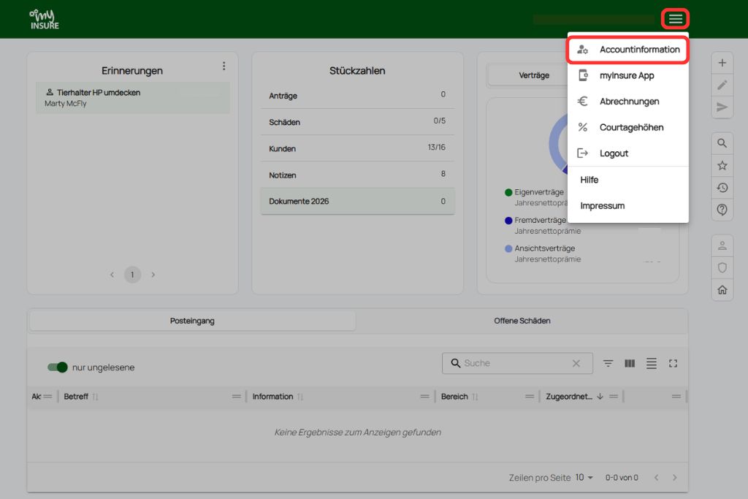Screen dimensions: 748x499
Task: Open the Erinnerungen three-dot options menu
Action: tap(224, 66)
